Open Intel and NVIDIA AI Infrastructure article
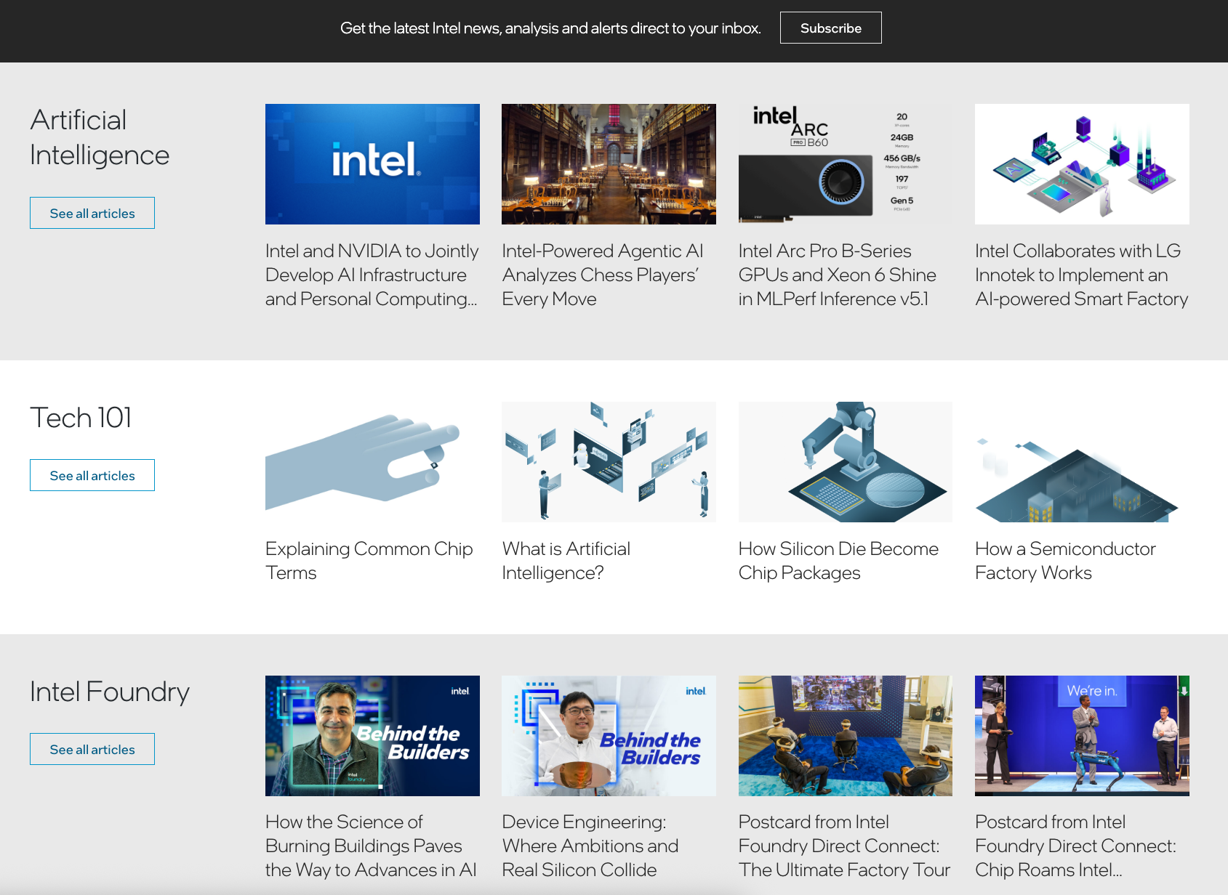The image size is (1228, 895). [x=372, y=275]
